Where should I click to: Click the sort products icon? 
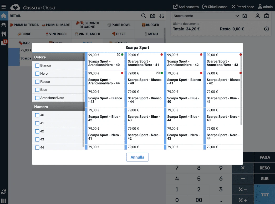point(161,16)
